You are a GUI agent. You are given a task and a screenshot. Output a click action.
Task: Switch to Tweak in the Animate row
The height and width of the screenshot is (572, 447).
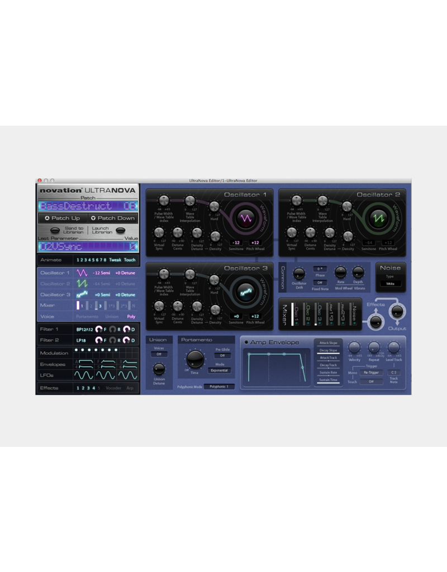(115, 260)
